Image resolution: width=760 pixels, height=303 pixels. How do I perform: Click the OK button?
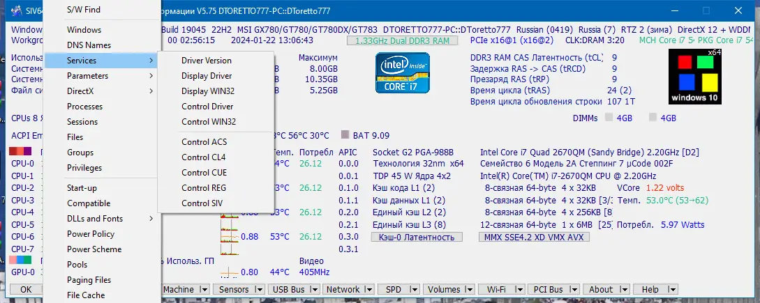pyautogui.click(x=26, y=290)
